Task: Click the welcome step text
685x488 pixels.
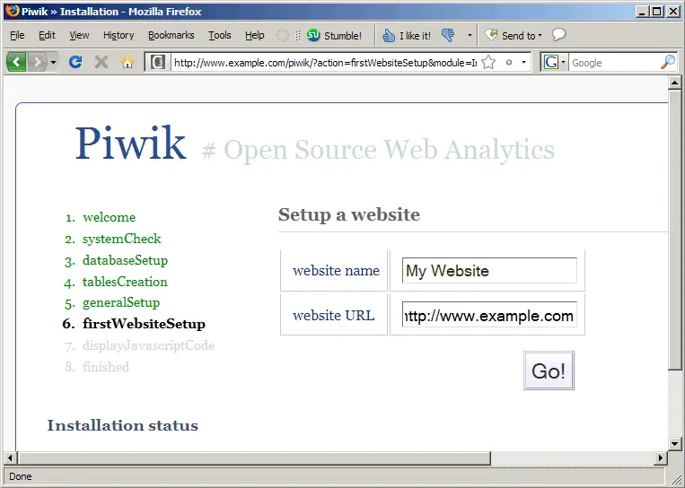Action: (110, 217)
